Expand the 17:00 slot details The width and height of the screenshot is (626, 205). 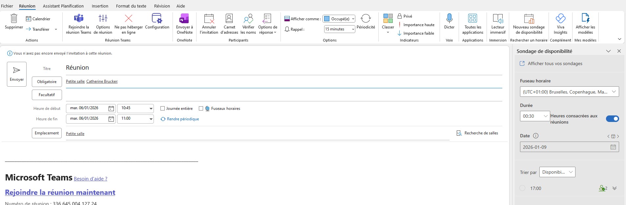[x=615, y=188]
